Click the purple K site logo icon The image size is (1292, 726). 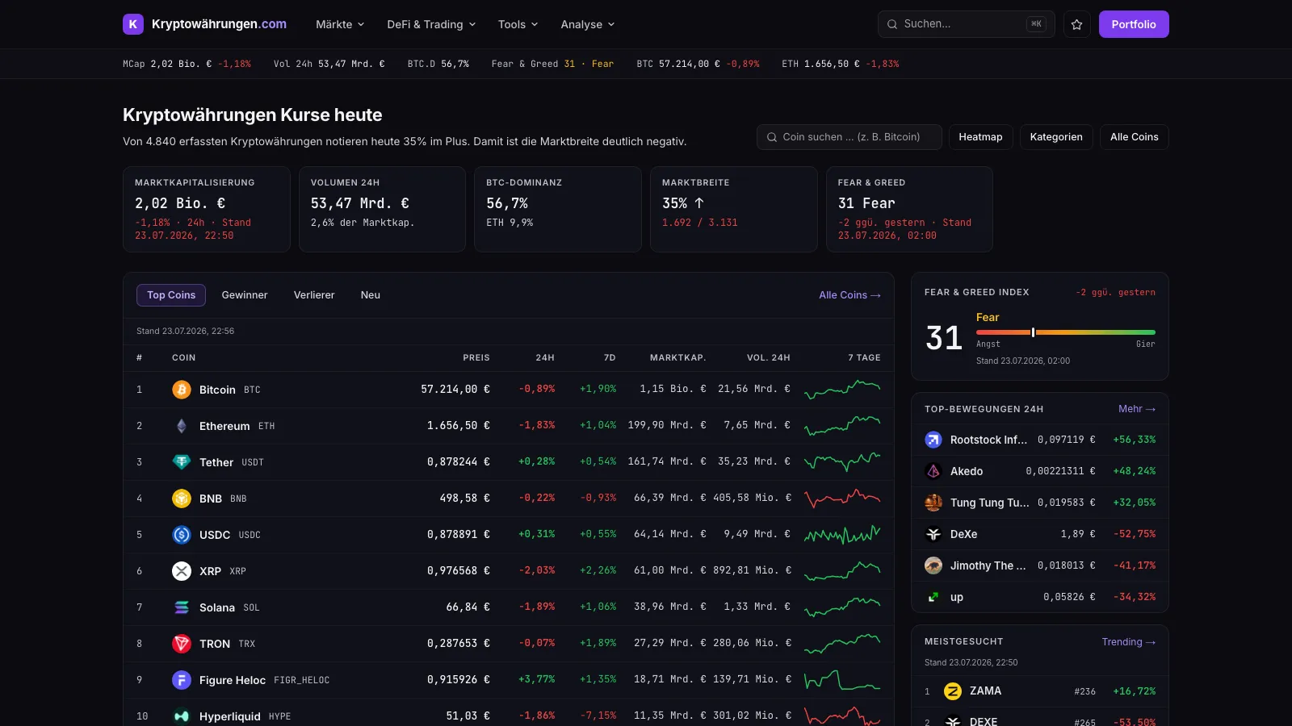(133, 24)
